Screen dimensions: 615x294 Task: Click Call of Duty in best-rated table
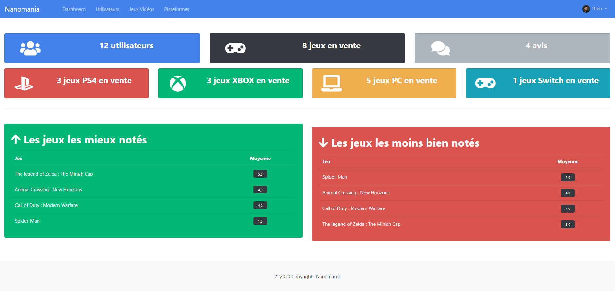(x=46, y=205)
